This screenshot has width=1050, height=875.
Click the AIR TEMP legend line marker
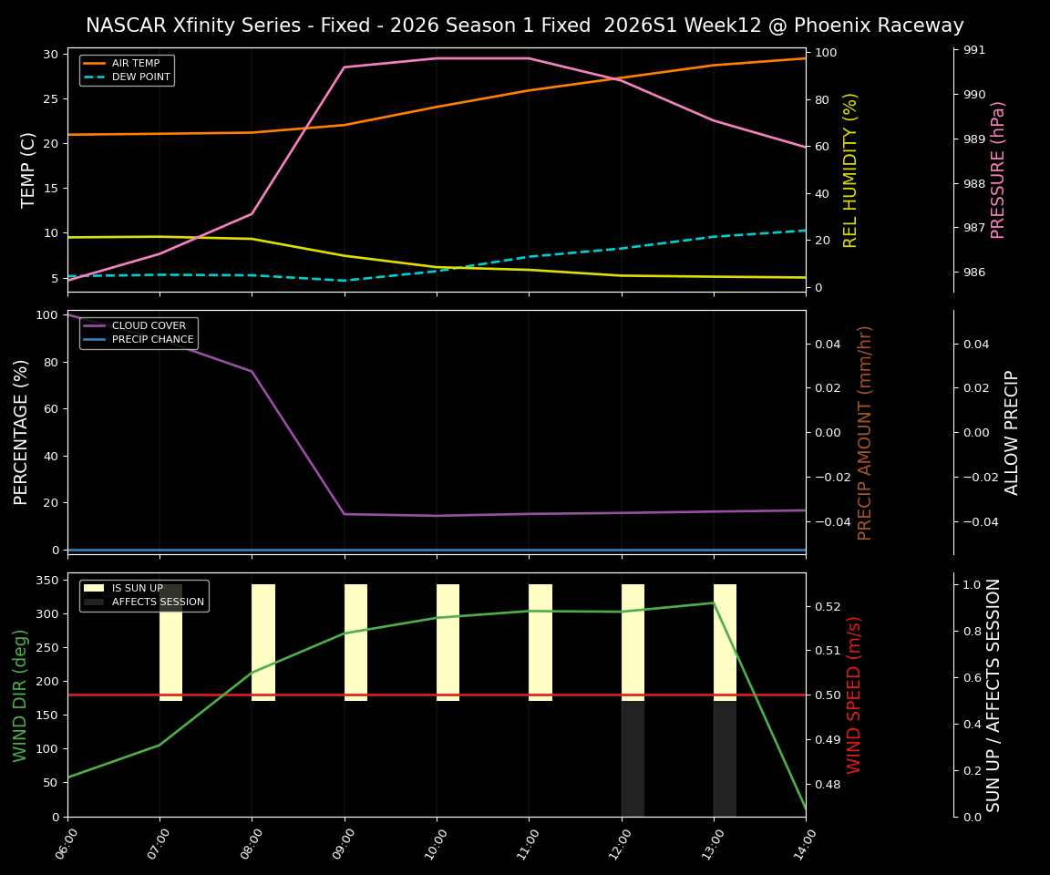[95, 65]
